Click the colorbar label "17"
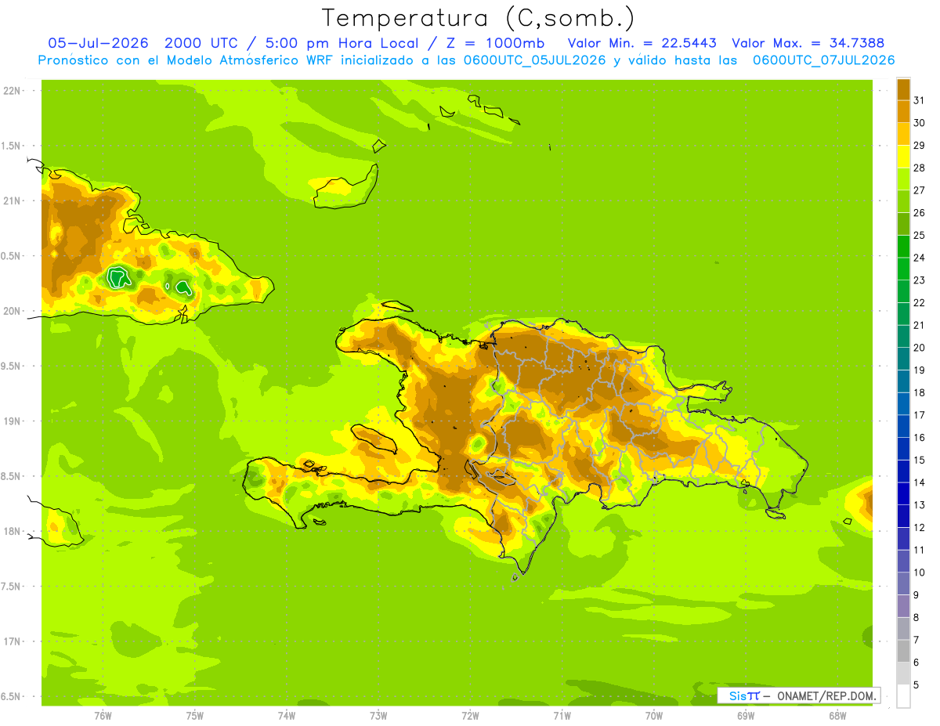The width and height of the screenshot is (940, 726). [919, 415]
